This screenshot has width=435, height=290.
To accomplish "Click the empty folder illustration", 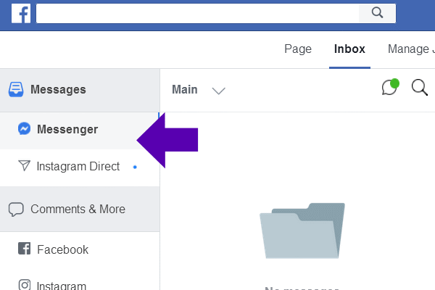I will pyautogui.click(x=302, y=230).
